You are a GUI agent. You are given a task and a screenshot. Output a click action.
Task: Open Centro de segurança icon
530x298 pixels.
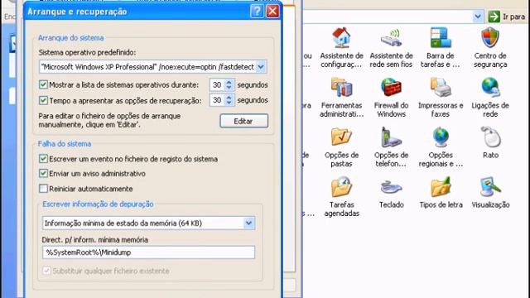click(x=490, y=37)
